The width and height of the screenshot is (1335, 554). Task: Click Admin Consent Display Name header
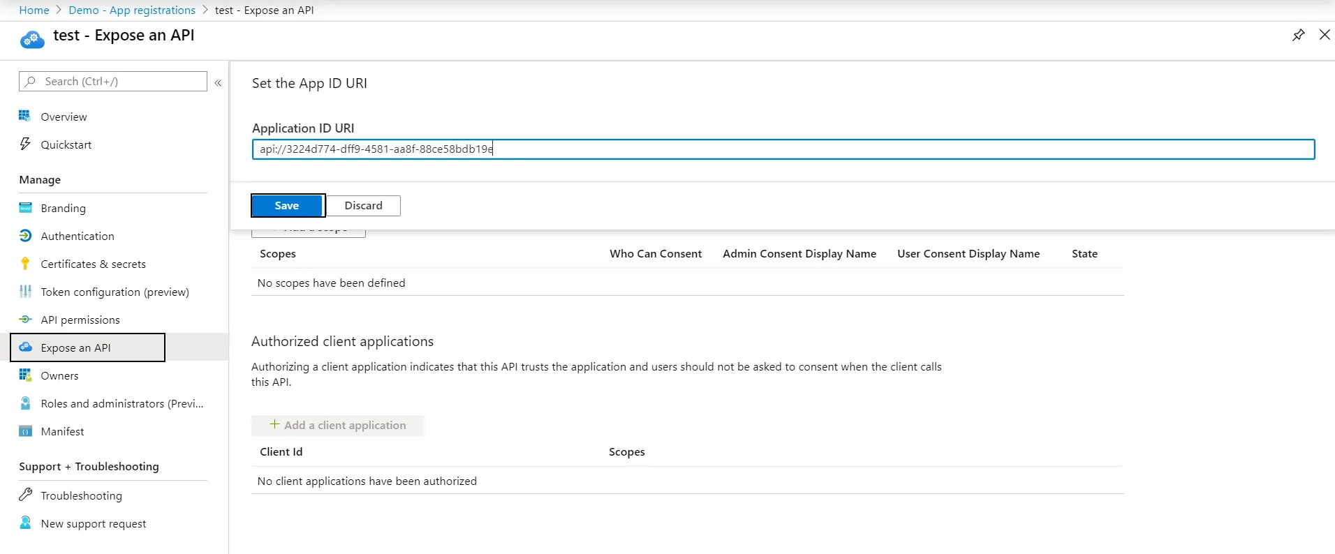pos(799,253)
